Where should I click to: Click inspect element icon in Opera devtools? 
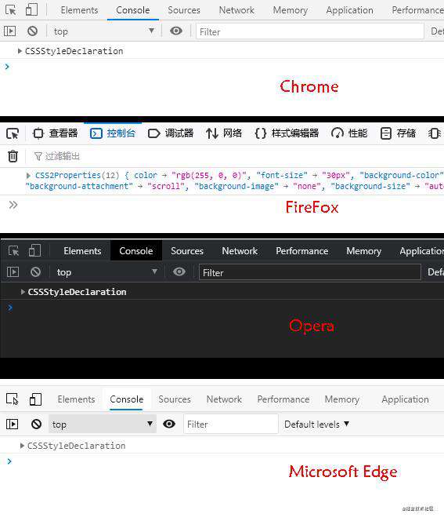click(13, 251)
